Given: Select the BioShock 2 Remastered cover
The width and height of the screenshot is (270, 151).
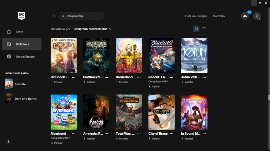Looking at the screenshot, I should [96, 56].
